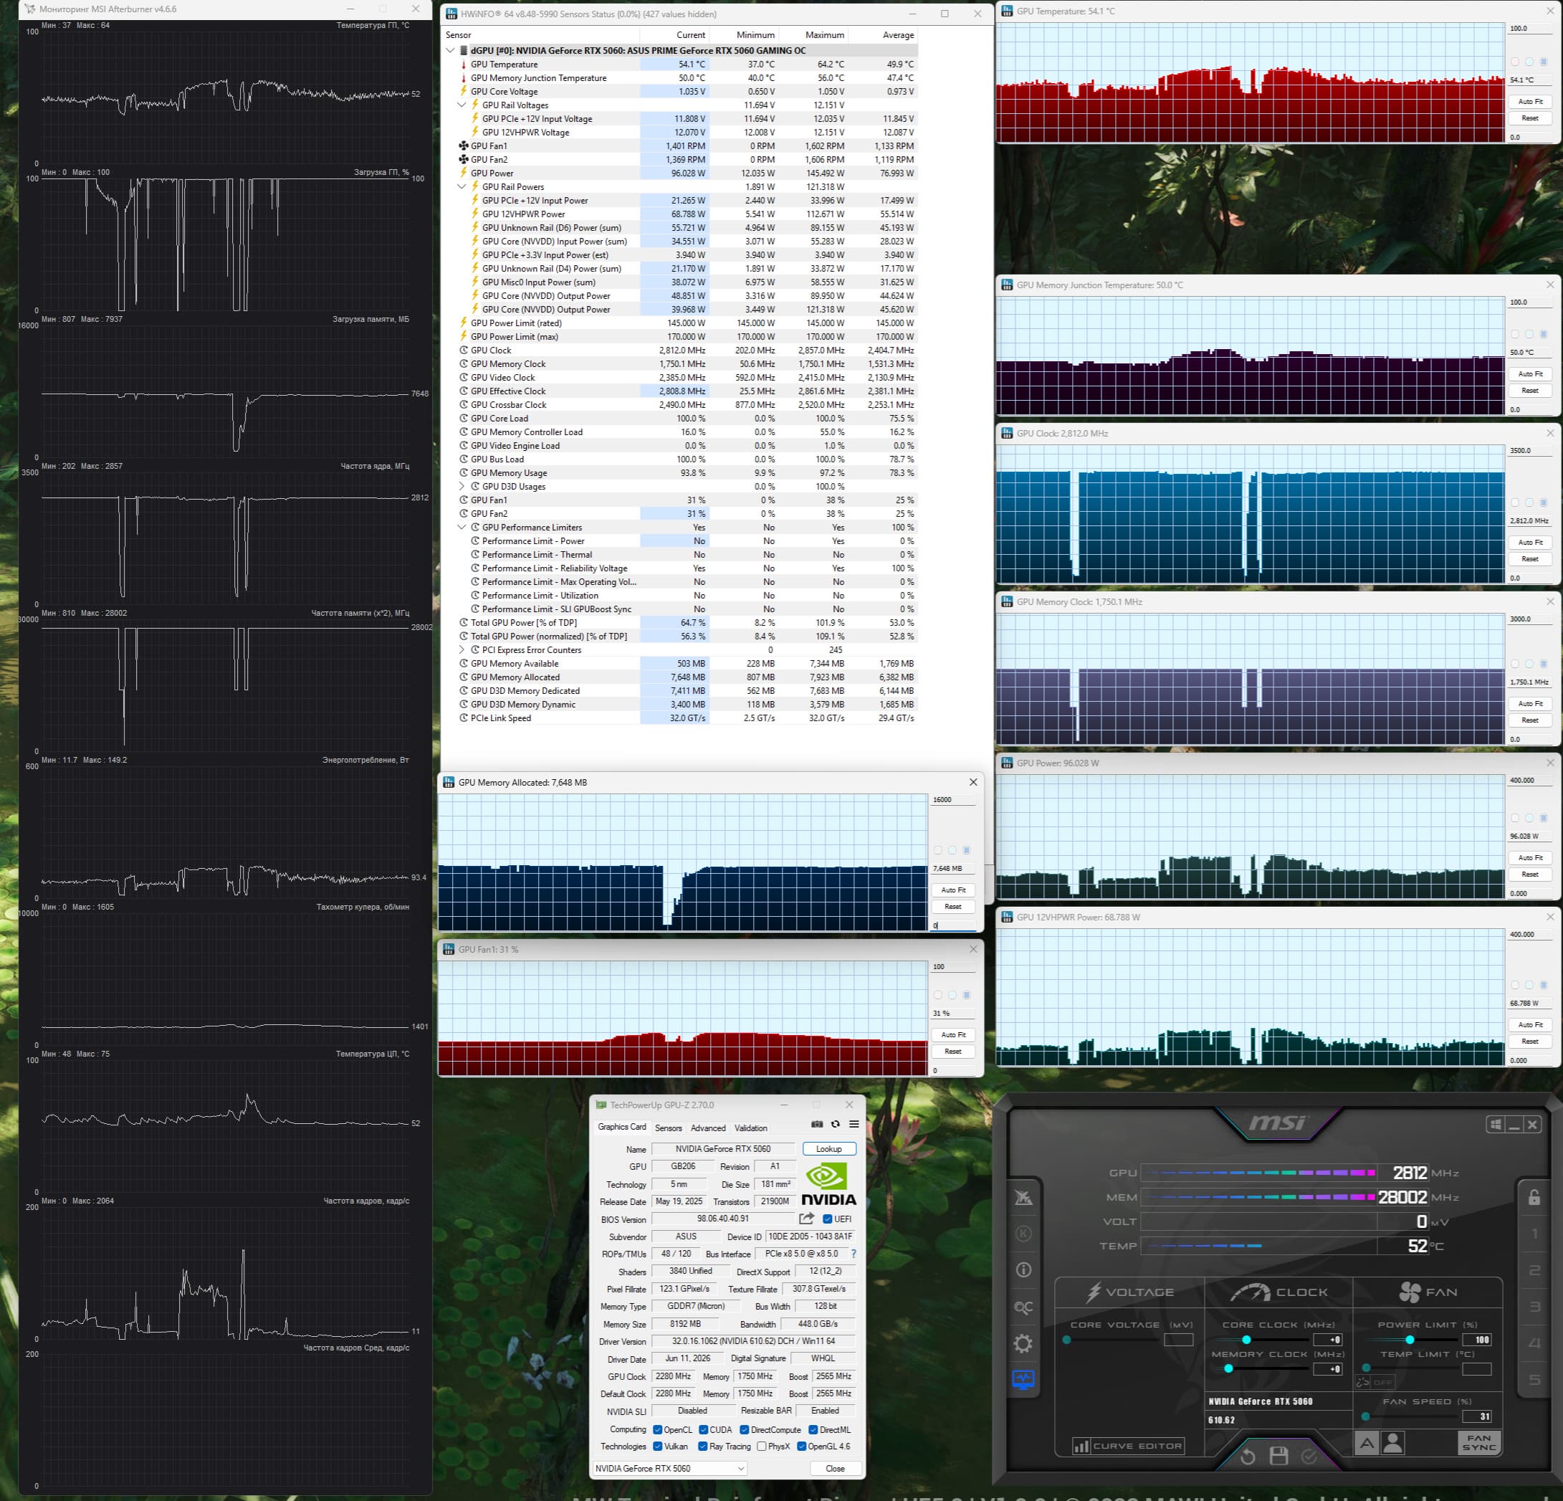Click the NVIDIA logo in GPU-Z
Viewport: 1563px width, 1501px height.
tap(828, 1184)
